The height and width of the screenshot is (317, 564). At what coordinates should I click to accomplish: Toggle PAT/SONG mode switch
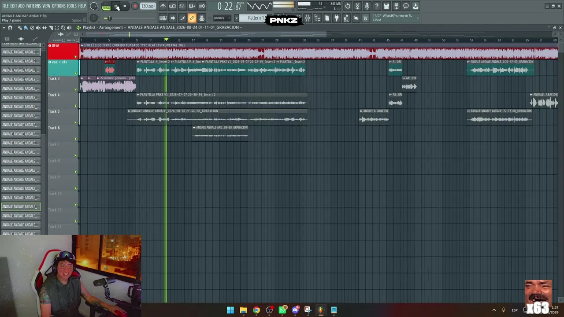coord(106,7)
